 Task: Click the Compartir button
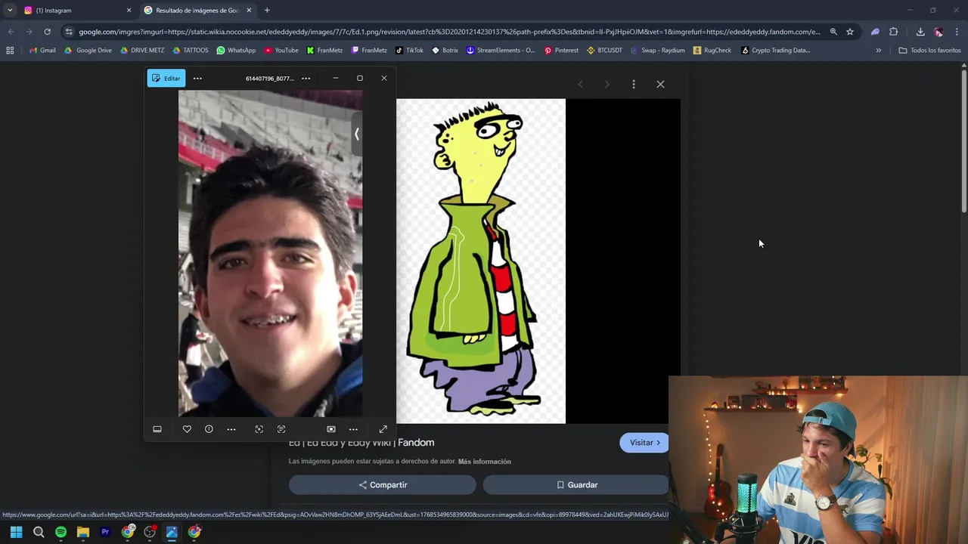(383, 485)
